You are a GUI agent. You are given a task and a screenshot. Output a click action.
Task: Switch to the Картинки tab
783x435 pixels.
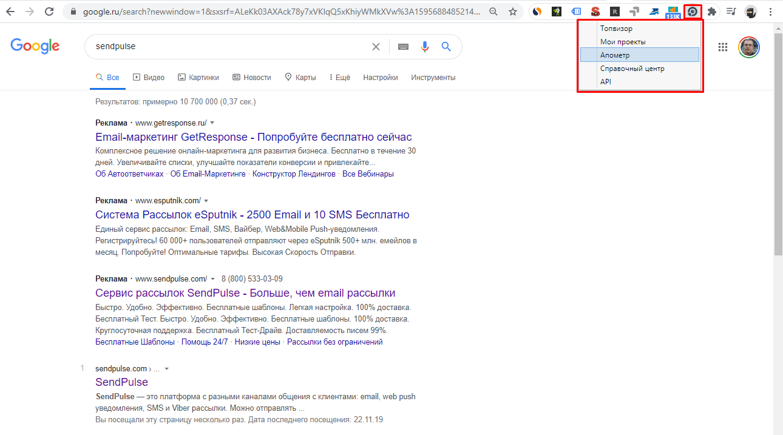point(198,78)
